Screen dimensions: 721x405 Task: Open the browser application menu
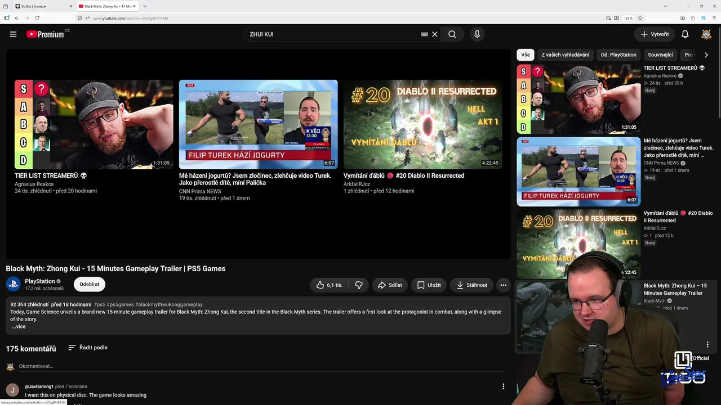click(713, 18)
